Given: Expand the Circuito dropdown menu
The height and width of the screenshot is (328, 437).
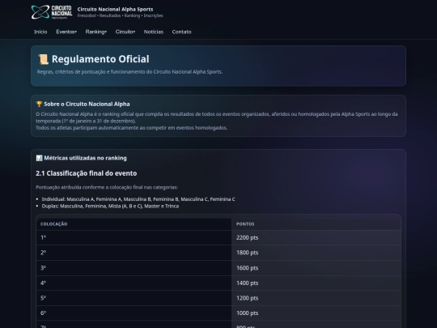Looking at the screenshot, I should click(x=125, y=32).
